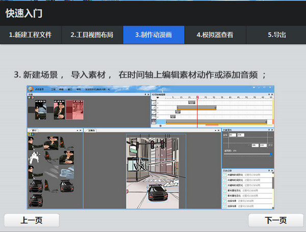Click the 下一页 button
This screenshot has height=232, width=306.
[x=276, y=220]
